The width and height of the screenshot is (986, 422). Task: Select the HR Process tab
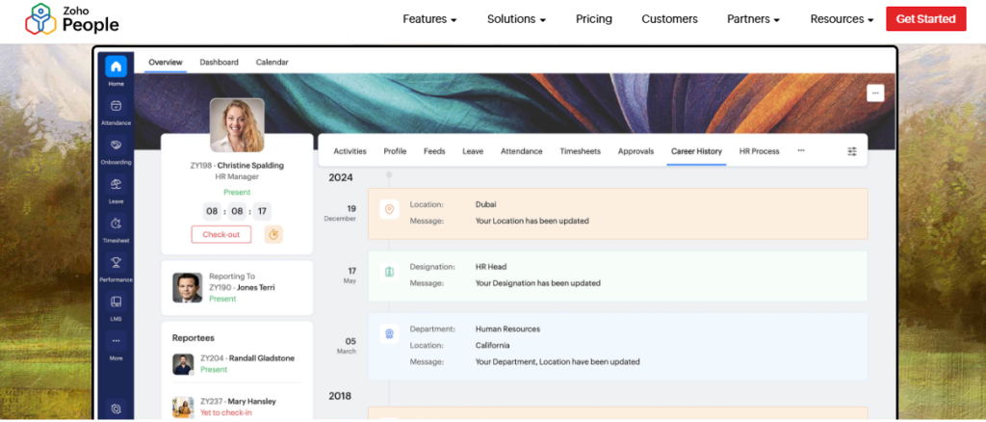[759, 151]
